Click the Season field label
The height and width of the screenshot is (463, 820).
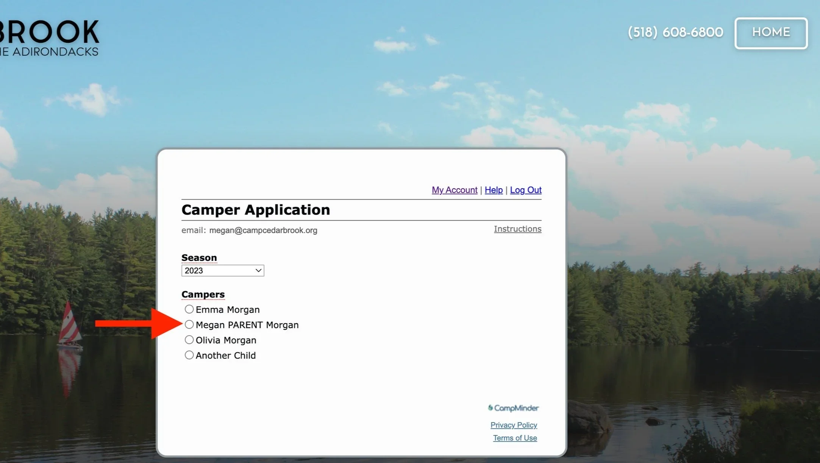tap(199, 258)
